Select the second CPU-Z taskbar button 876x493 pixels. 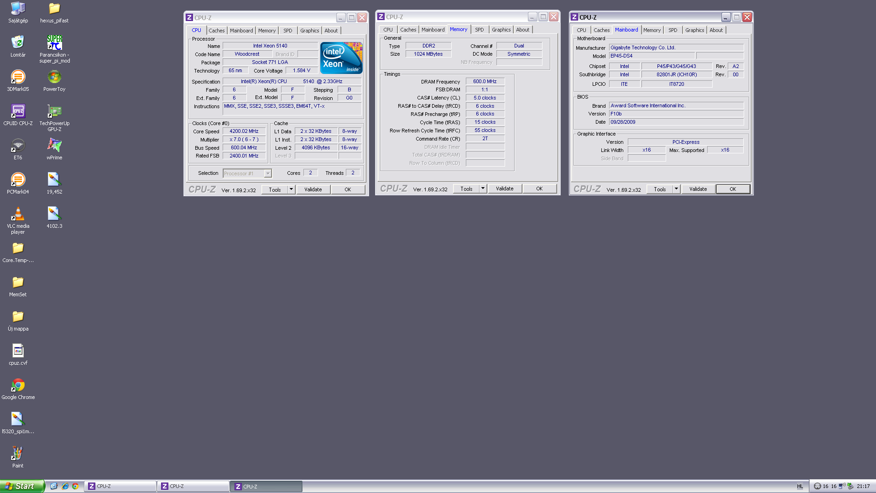point(194,486)
